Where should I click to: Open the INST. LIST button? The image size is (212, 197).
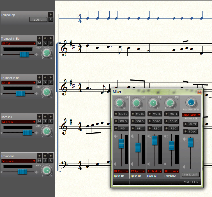(x=191, y=175)
